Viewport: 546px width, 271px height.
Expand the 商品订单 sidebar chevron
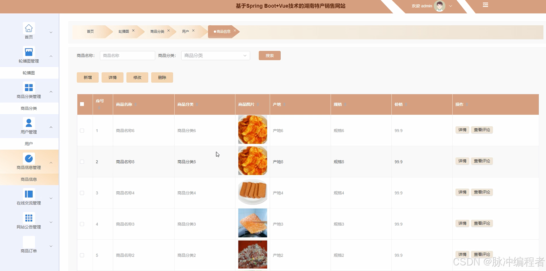pos(51,246)
